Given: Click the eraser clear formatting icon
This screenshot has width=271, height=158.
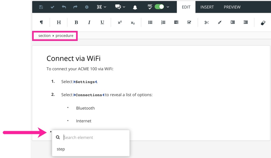Looking at the screenshot, I should tap(263, 22).
